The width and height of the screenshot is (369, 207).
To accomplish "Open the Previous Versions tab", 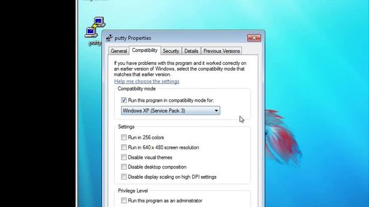I will [x=221, y=51].
